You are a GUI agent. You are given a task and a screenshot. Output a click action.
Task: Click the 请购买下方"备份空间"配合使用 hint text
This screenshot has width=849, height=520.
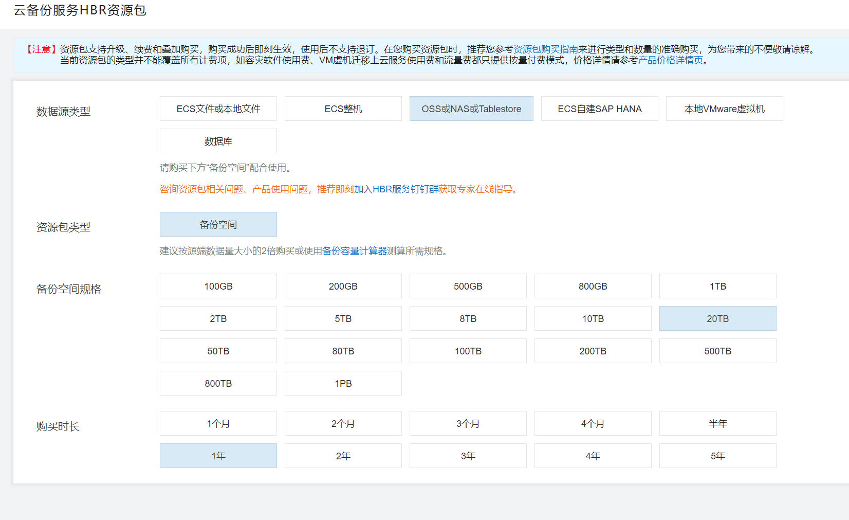point(226,168)
